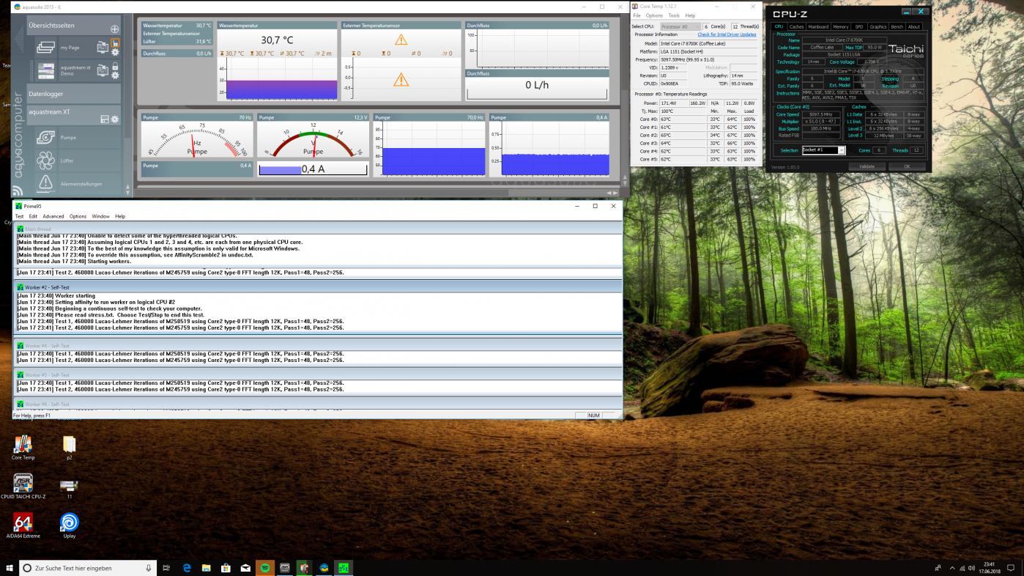Switch to Memory tab in CPU-Z
1024x576 pixels.
click(x=841, y=27)
